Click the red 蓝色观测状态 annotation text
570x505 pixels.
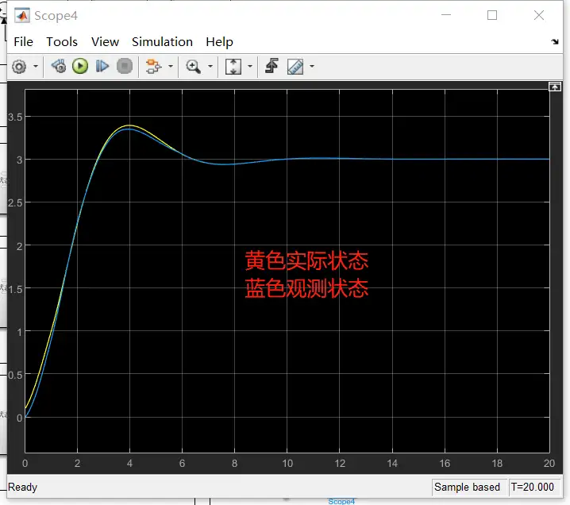(306, 288)
